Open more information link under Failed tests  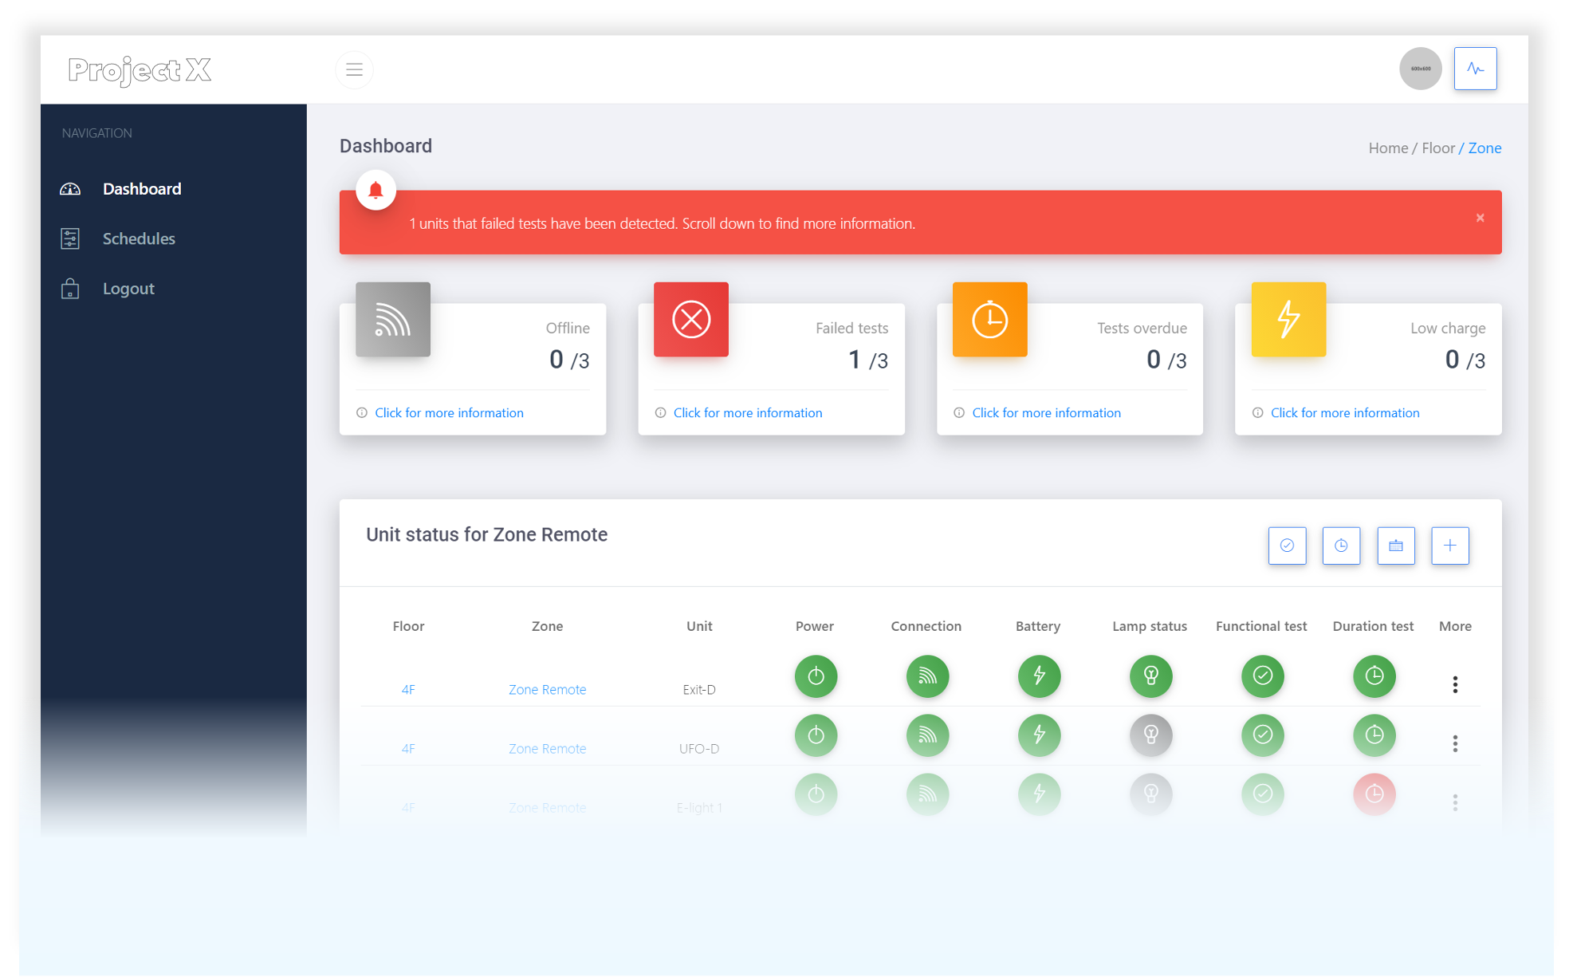click(x=747, y=412)
